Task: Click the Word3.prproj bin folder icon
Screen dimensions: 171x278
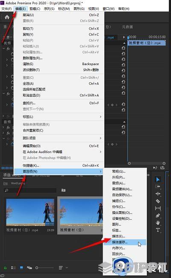Action: pos(6,183)
